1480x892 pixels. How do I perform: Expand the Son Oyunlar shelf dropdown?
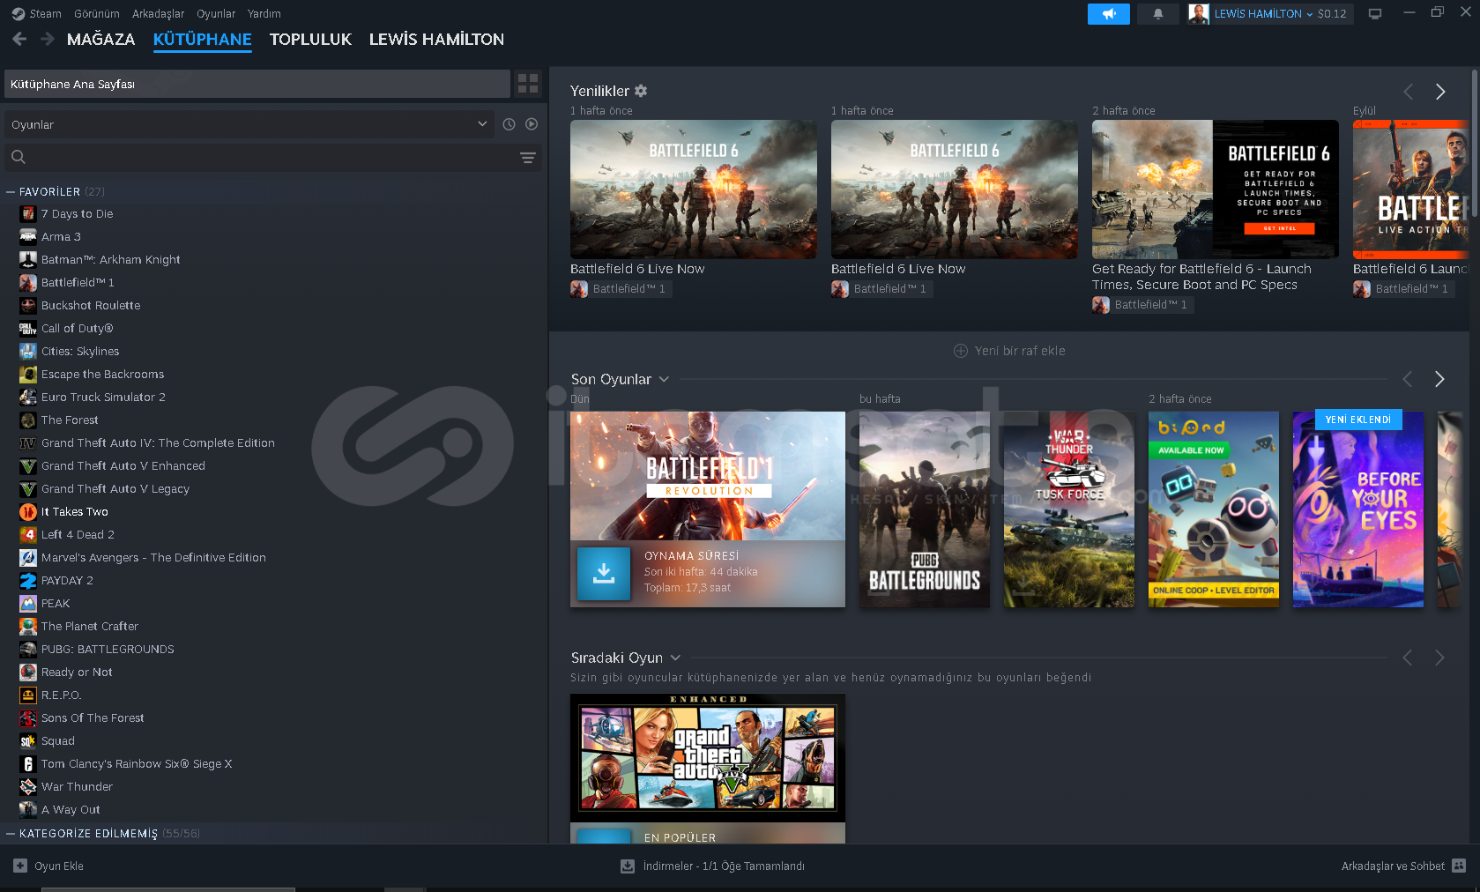click(x=664, y=379)
